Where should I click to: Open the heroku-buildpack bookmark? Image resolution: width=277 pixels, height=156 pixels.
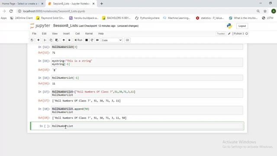pyautogui.click(x=84, y=18)
